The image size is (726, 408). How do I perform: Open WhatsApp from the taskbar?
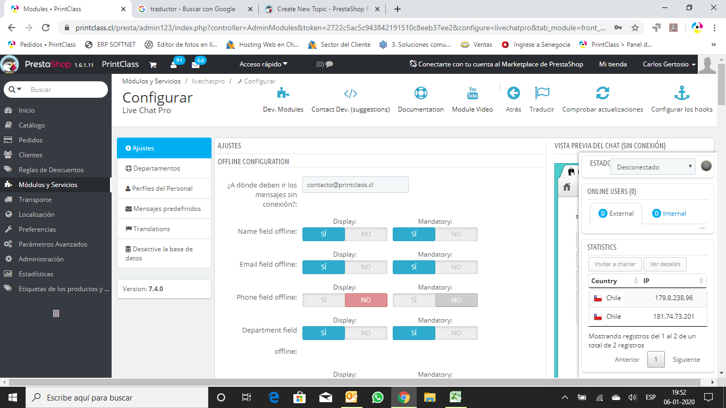tap(378, 397)
